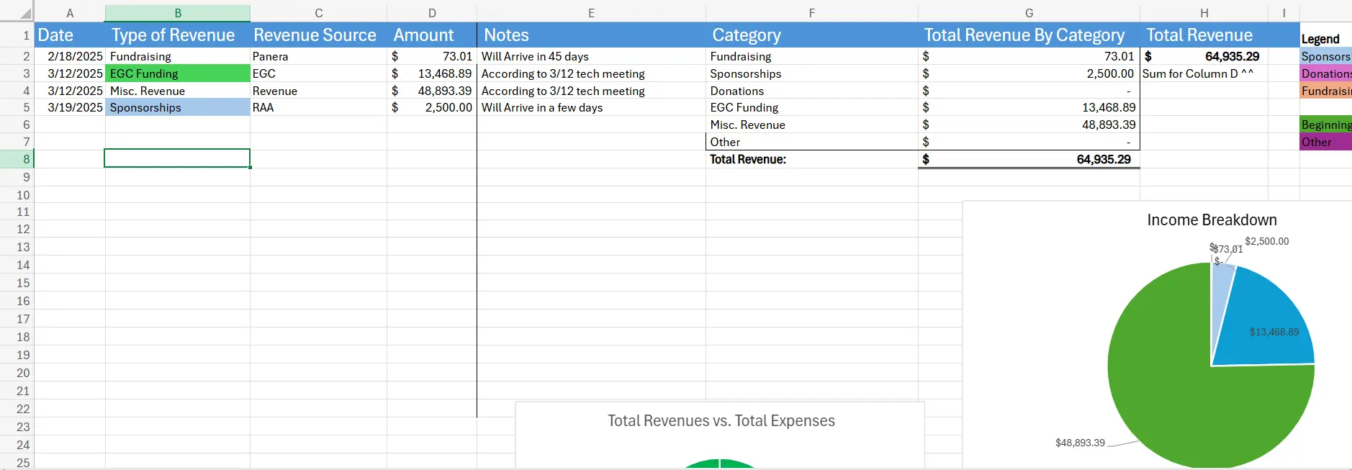The height and width of the screenshot is (470, 1352).
Task: Select the green EGC Funding cell in column B
Action: [177, 73]
